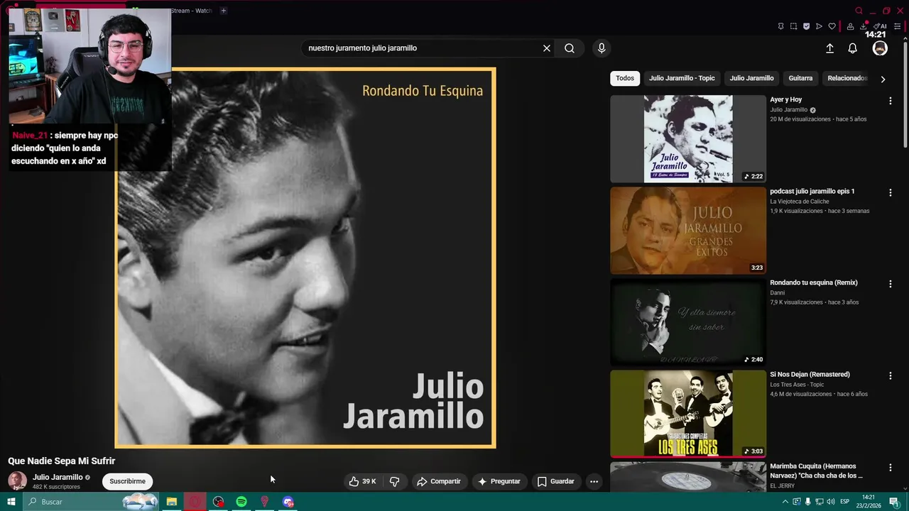
Task: Click the magnifier search button
Action: click(570, 48)
